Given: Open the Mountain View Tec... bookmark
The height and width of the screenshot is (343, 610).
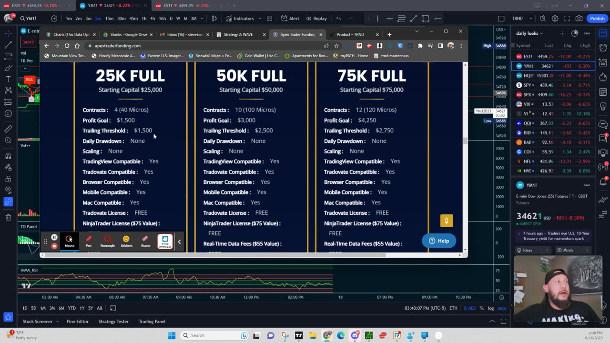Looking at the screenshot, I should tap(65, 56).
